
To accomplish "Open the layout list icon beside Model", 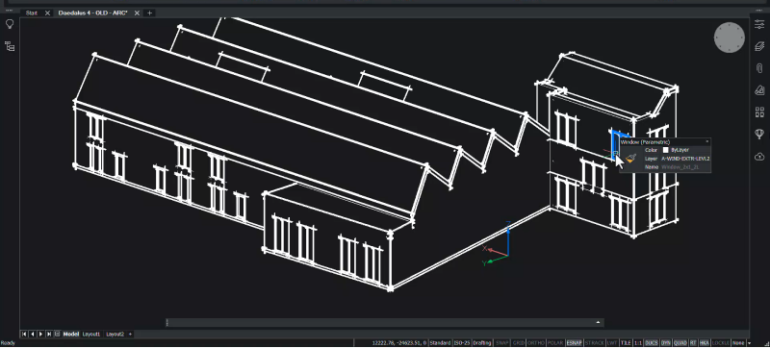I will pyautogui.click(x=57, y=334).
